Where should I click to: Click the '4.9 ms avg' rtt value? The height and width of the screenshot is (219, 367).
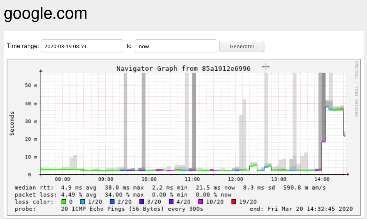tap(79, 188)
